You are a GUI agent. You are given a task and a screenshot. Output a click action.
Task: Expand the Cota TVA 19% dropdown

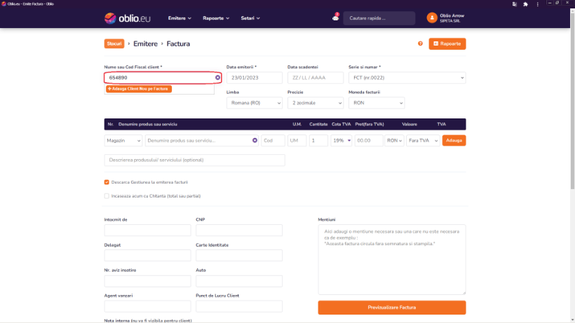click(x=341, y=140)
